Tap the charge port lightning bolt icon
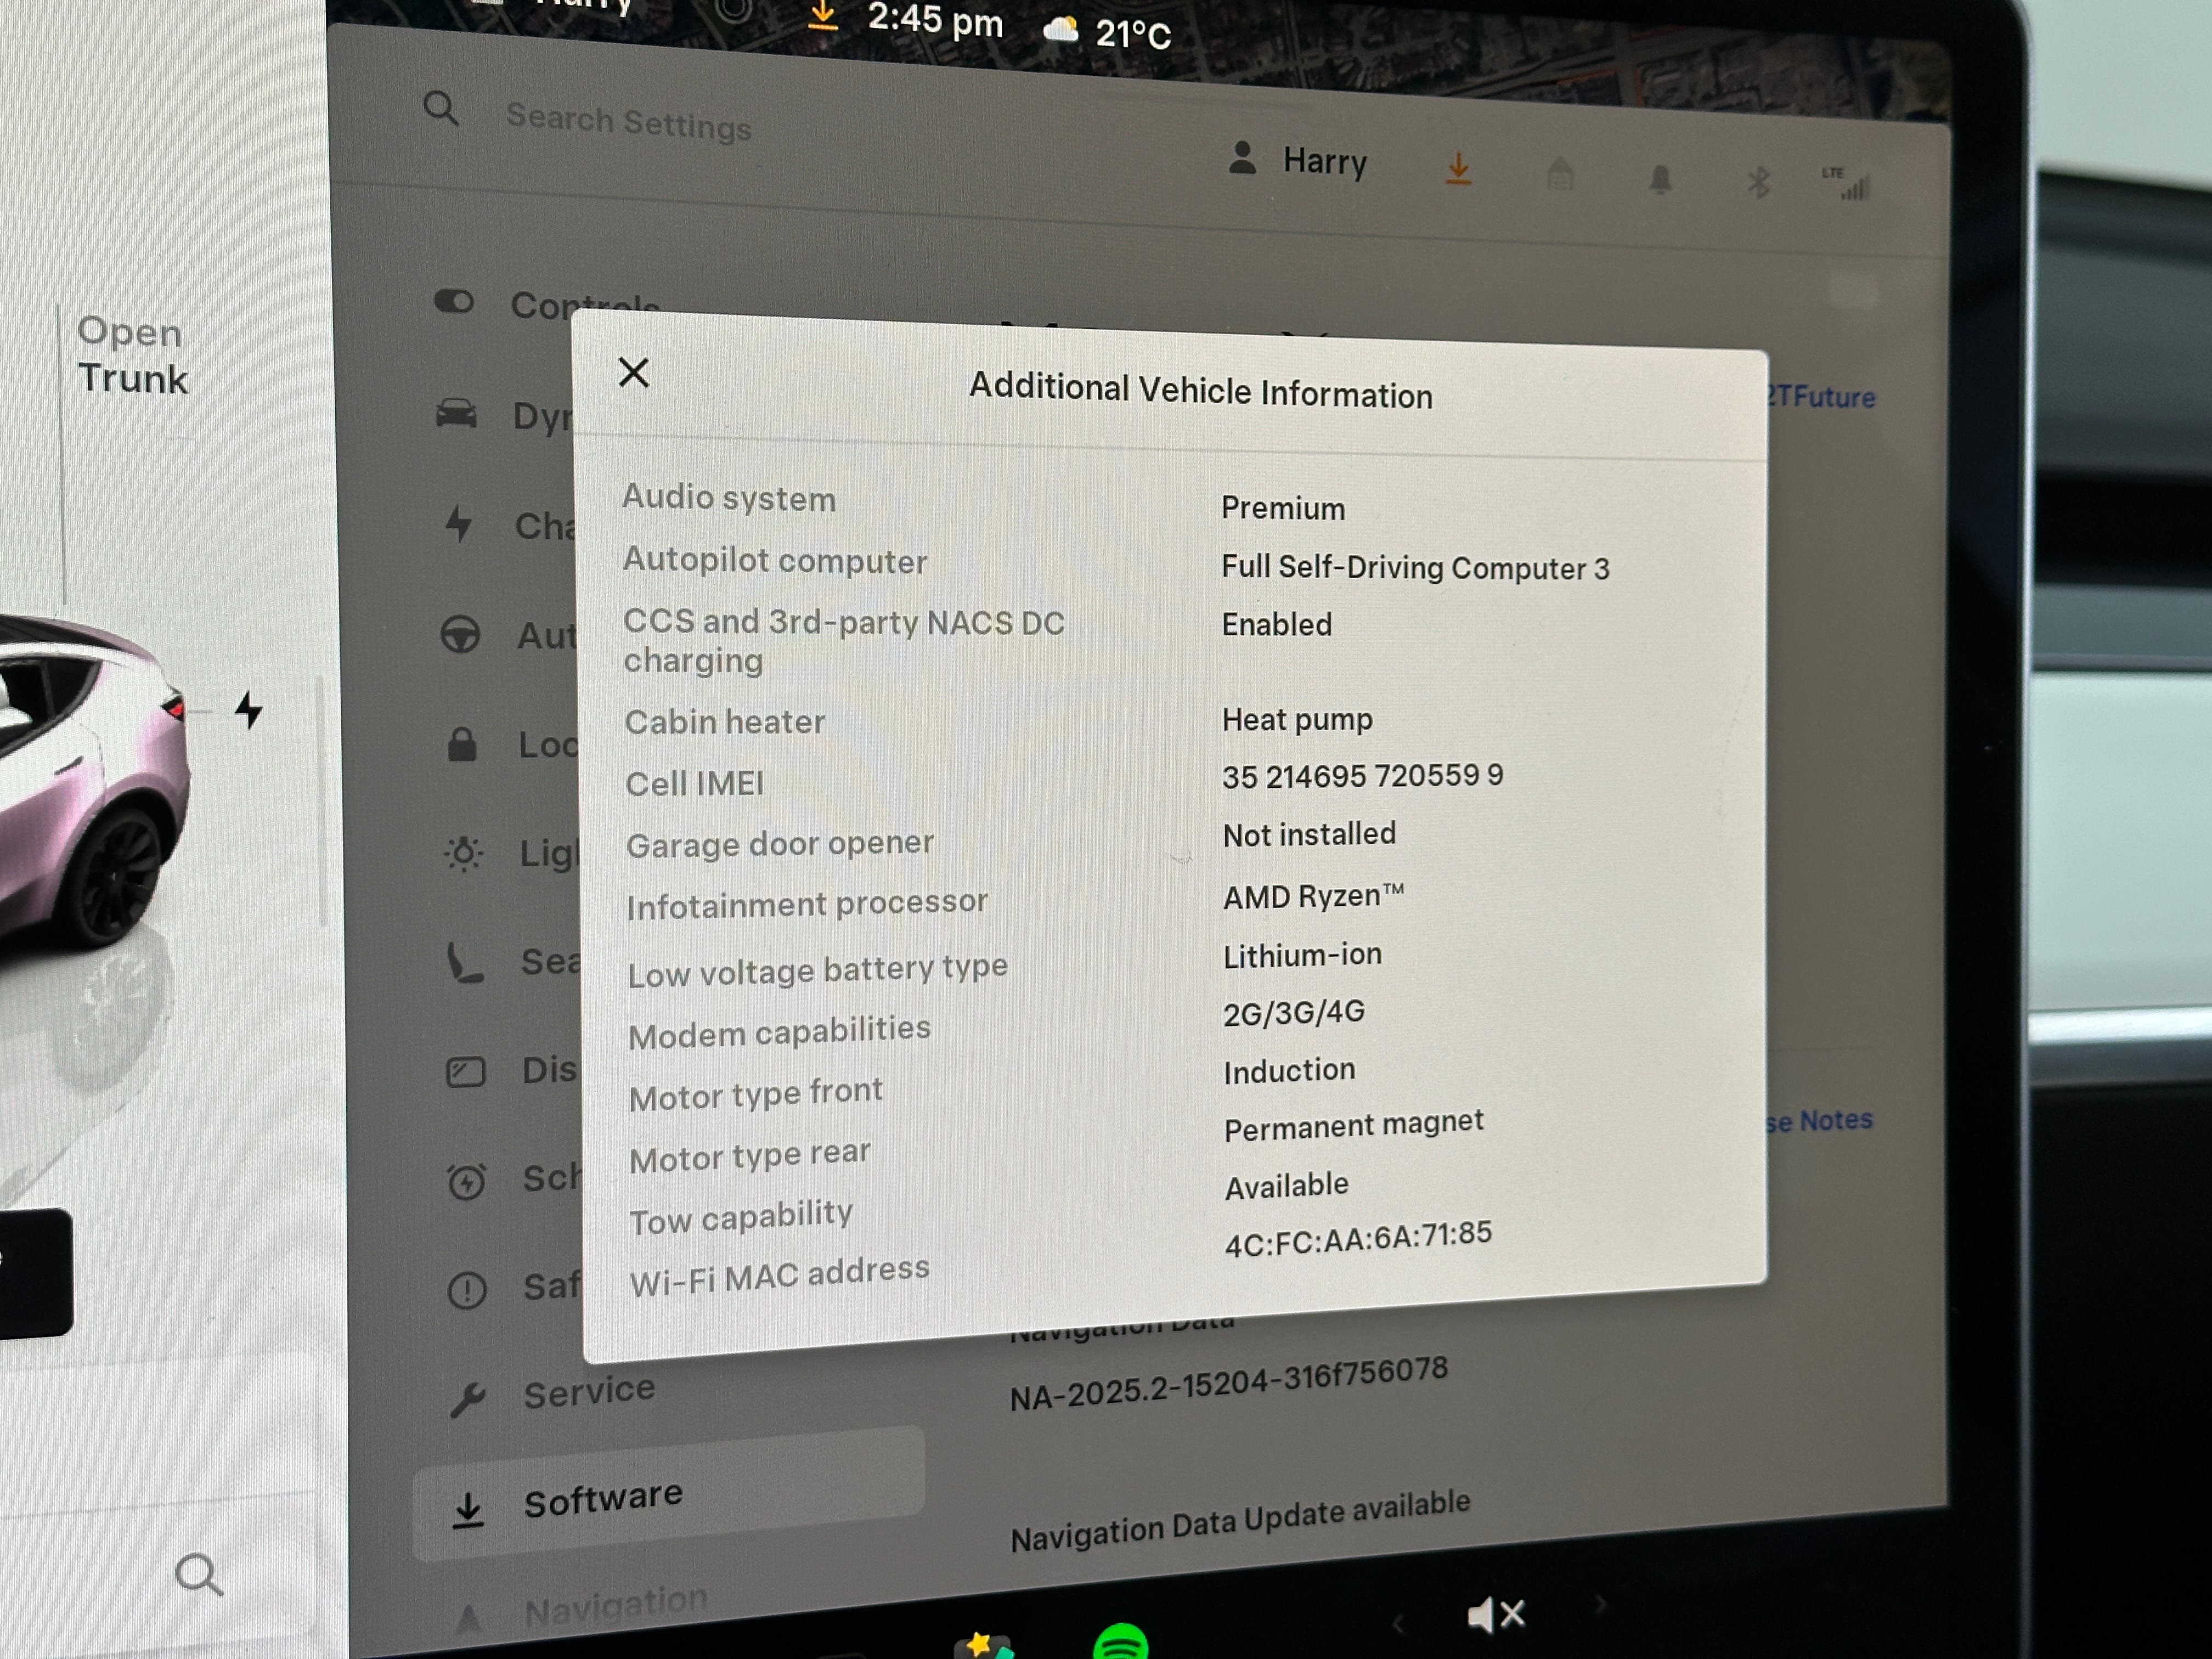This screenshot has width=2212, height=1659. click(248, 710)
